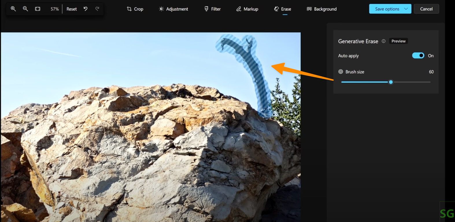Image resolution: width=455 pixels, height=222 pixels.
Task: Select the Markup tab
Action: [247, 9]
